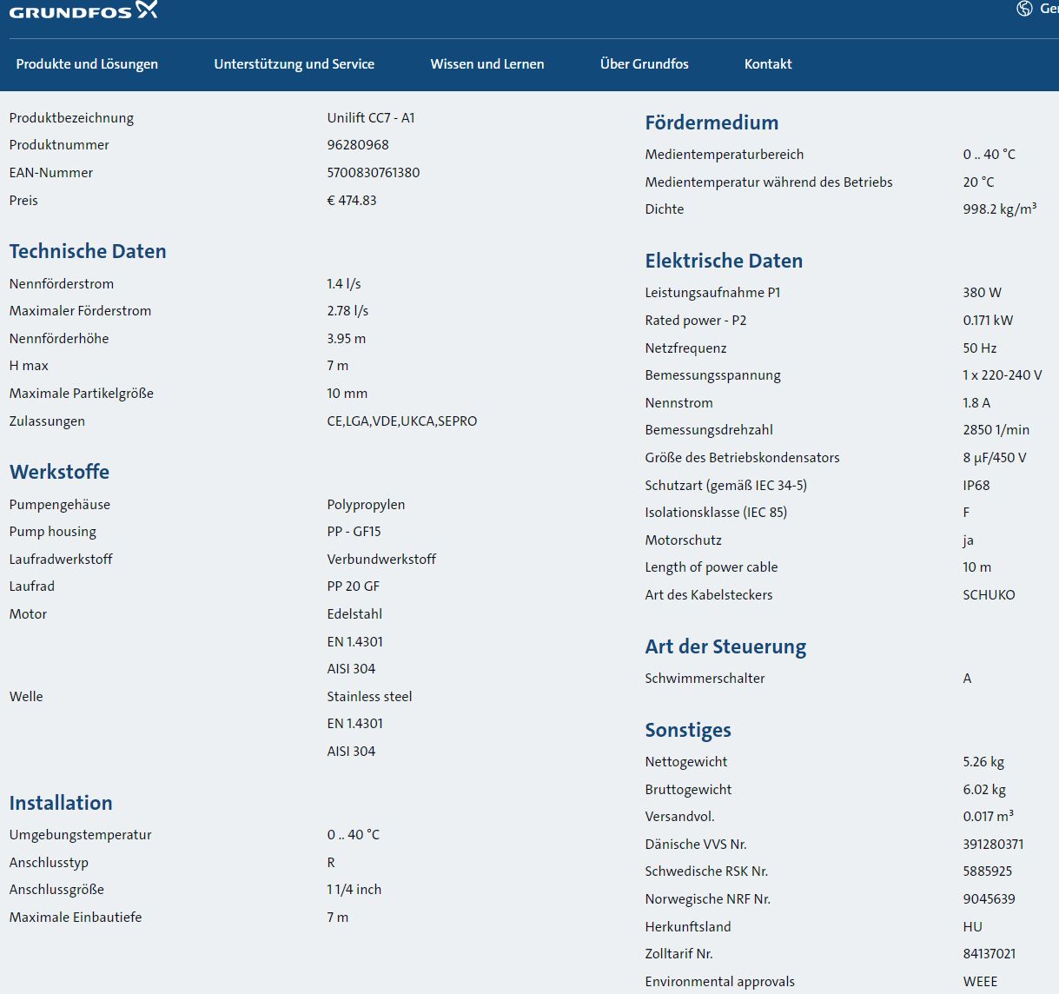Select the EAN number 5700830761380
The height and width of the screenshot is (994, 1059).
(x=374, y=173)
